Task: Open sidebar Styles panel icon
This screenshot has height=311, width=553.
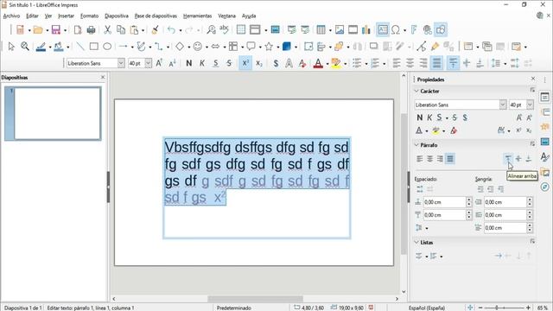Action: 545,157
